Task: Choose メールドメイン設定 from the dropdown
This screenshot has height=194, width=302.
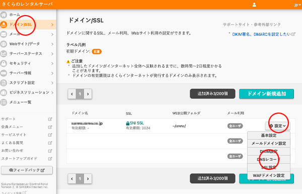Action: click(x=269, y=143)
